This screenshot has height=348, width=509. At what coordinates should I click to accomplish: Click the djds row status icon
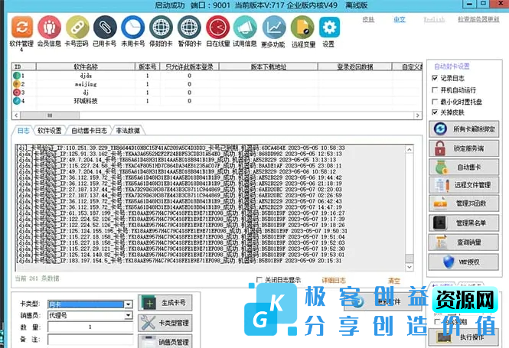17,76
